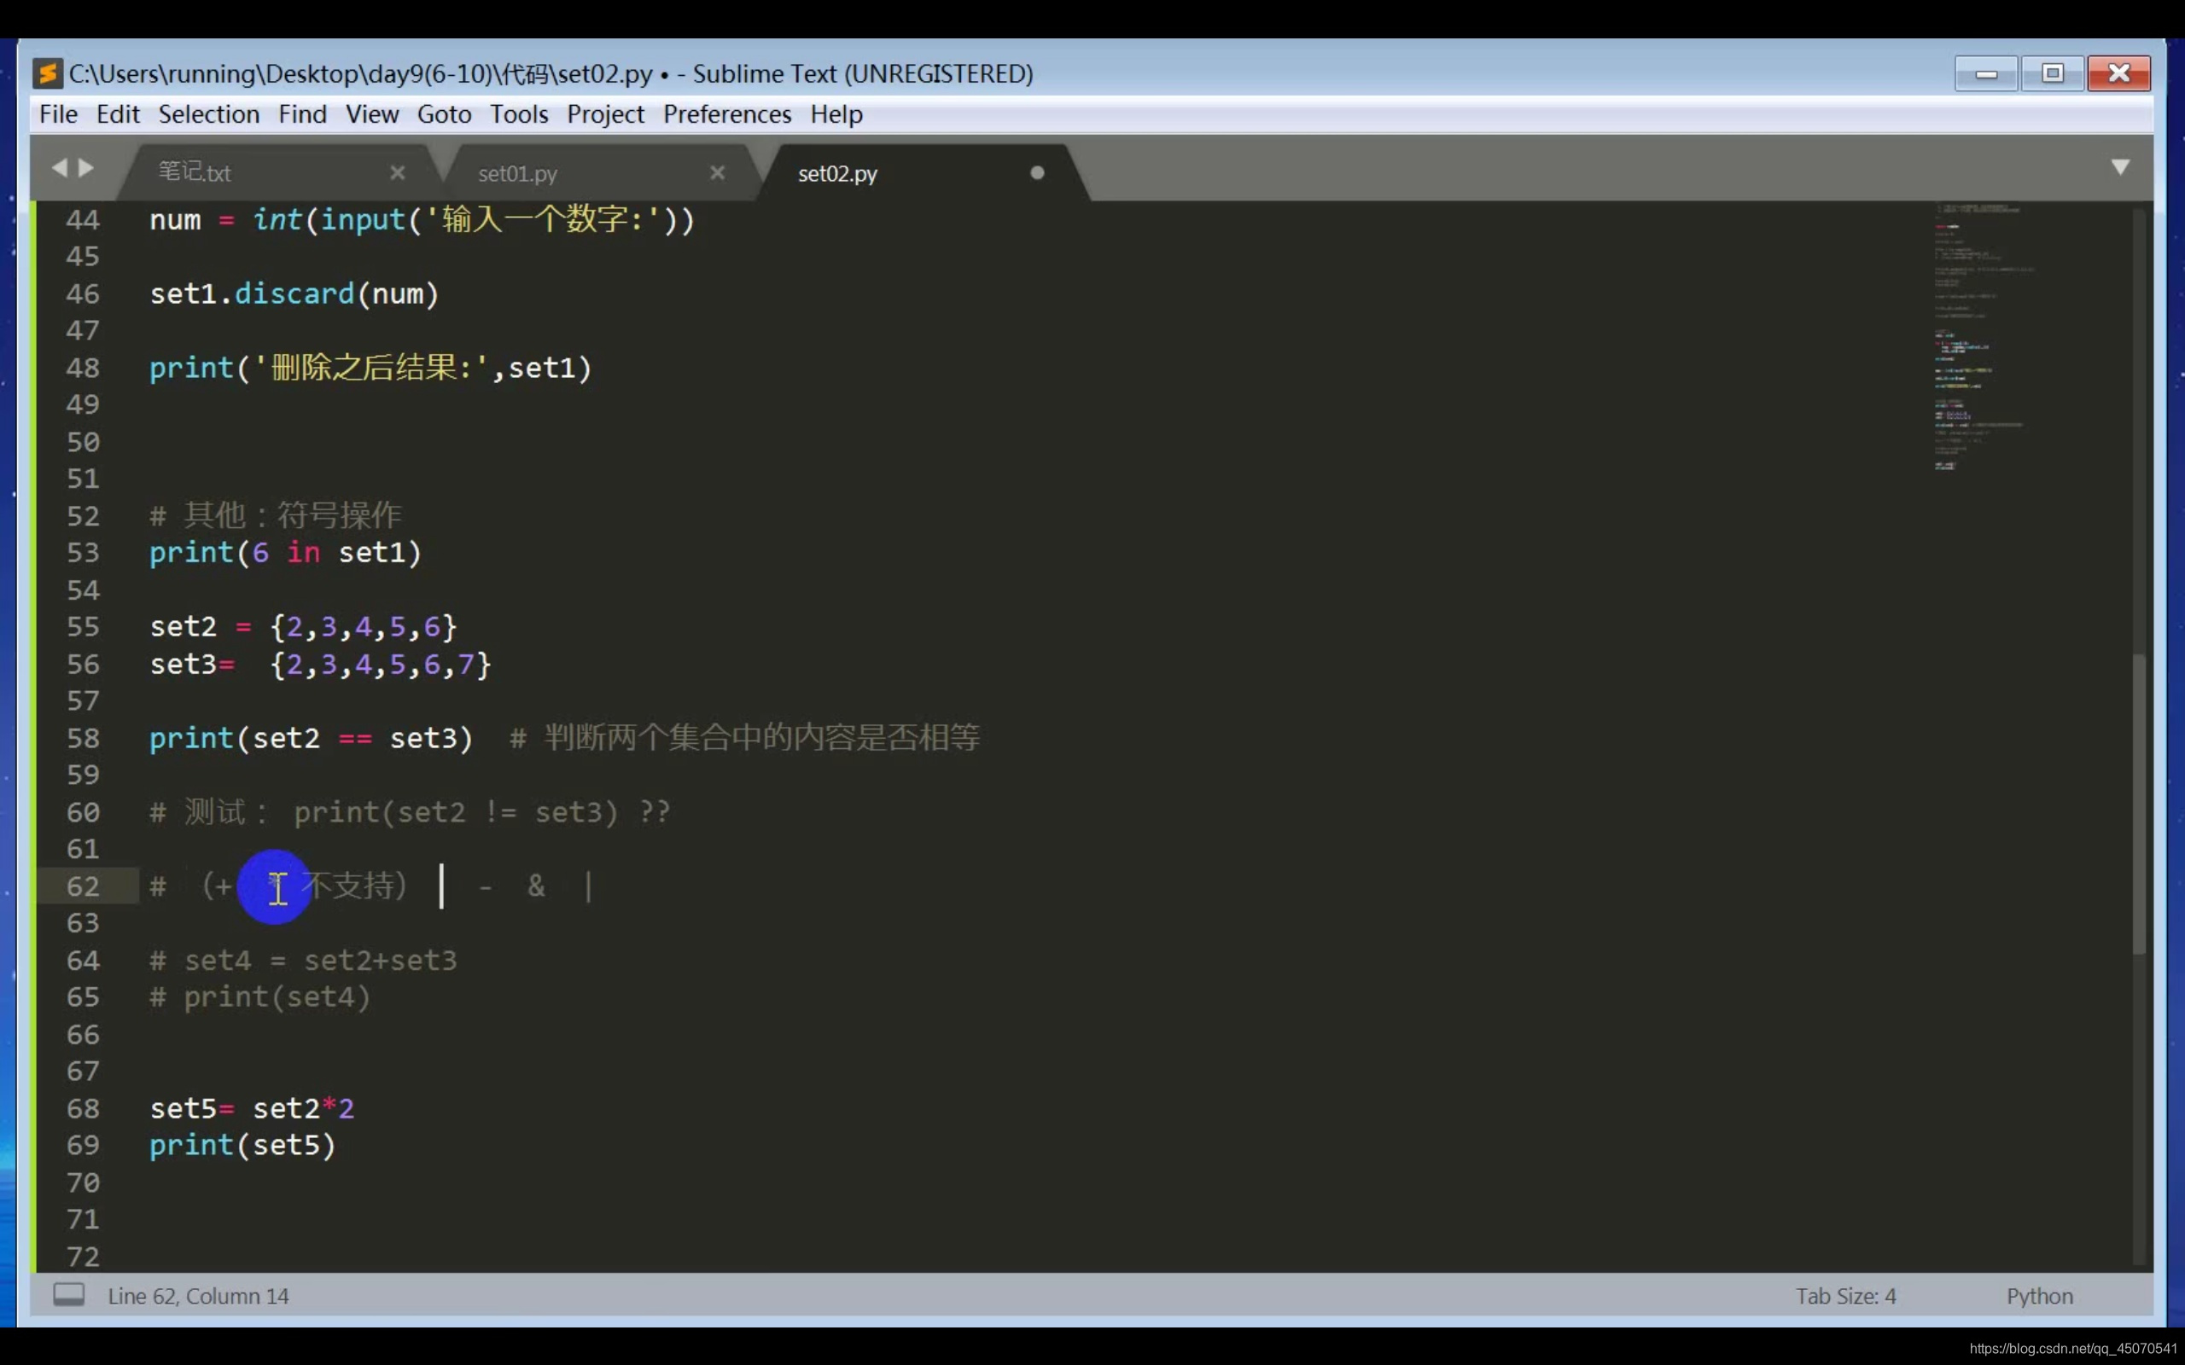Click the previous tab left arrow

pyautogui.click(x=60, y=168)
